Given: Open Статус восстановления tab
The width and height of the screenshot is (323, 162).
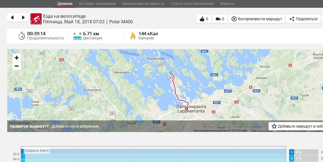Looking at the screenshot, I should (x=192, y=4).
